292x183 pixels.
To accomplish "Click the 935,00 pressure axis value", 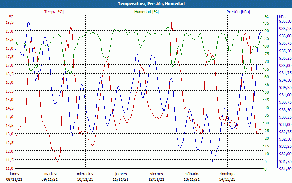I will [285, 66].
